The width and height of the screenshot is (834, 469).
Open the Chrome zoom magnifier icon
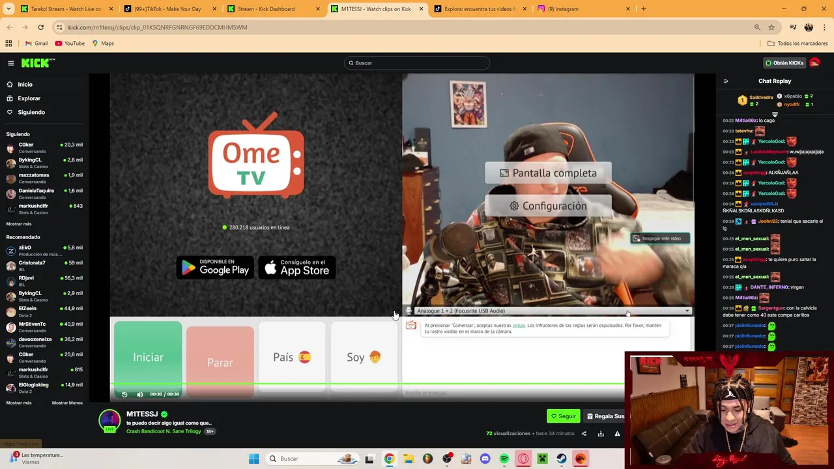757,27
